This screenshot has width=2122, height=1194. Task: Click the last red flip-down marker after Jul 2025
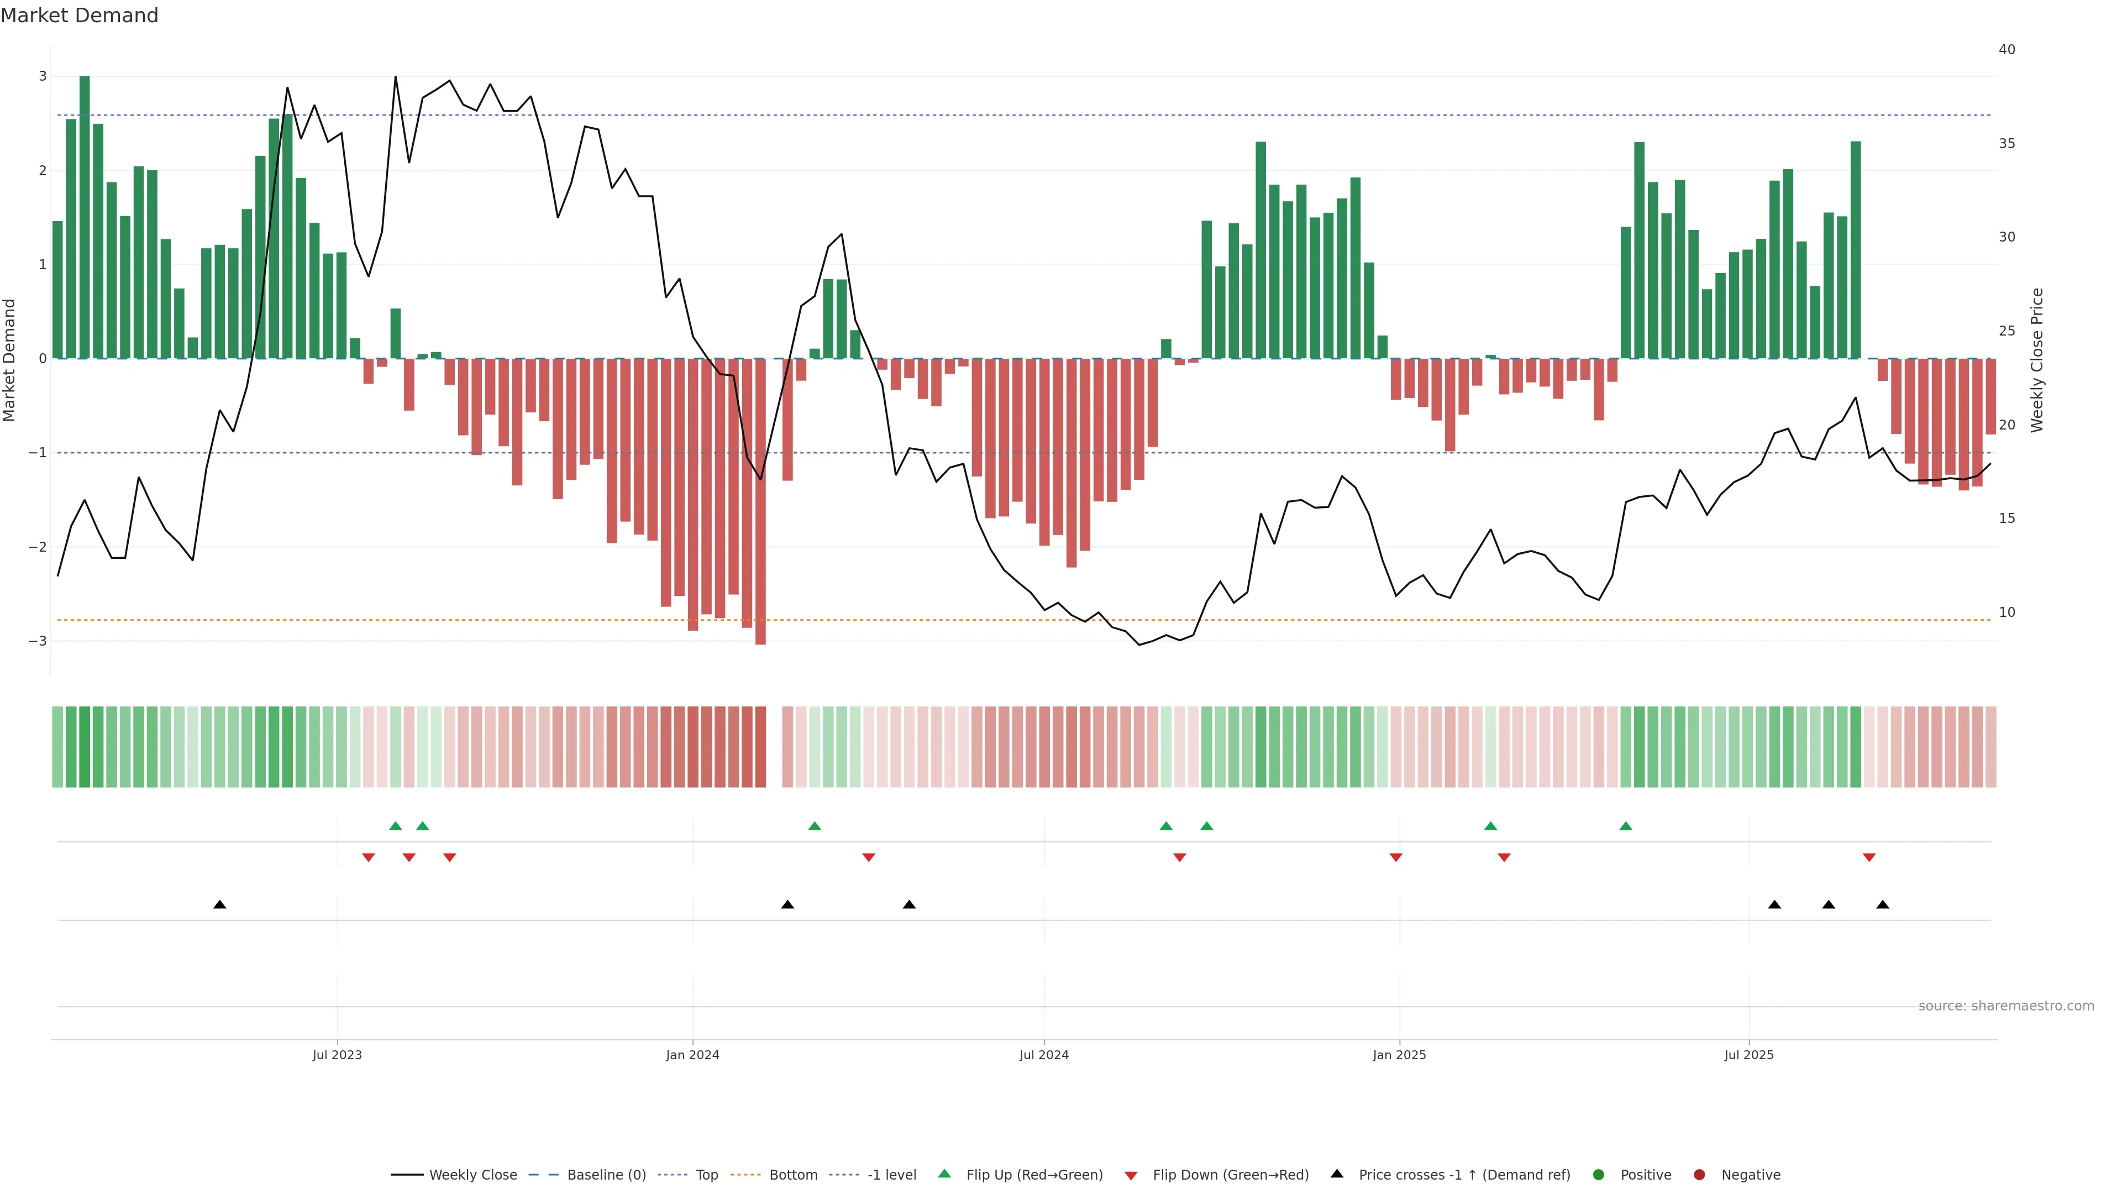(x=1869, y=858)
